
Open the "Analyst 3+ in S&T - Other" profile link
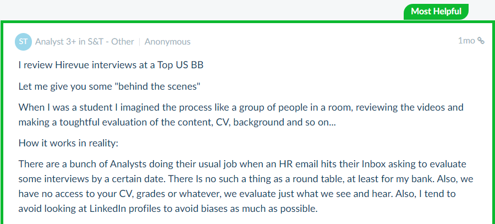(85, 41)
